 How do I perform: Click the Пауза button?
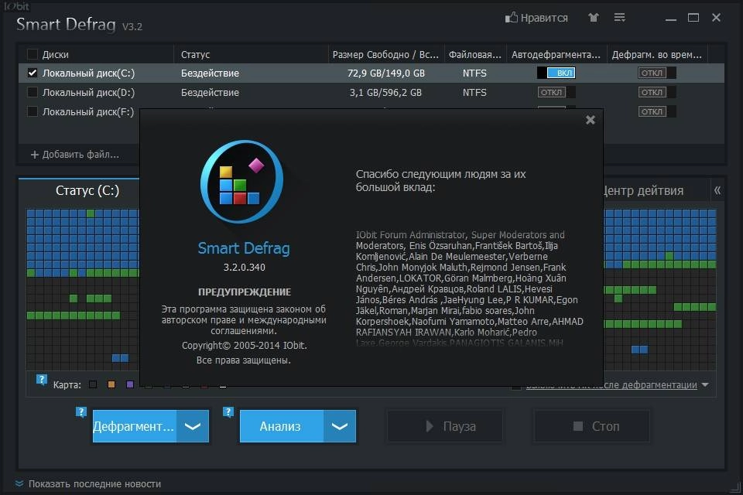445,426
